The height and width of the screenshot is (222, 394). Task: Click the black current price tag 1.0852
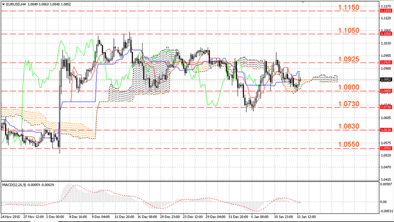386,80
